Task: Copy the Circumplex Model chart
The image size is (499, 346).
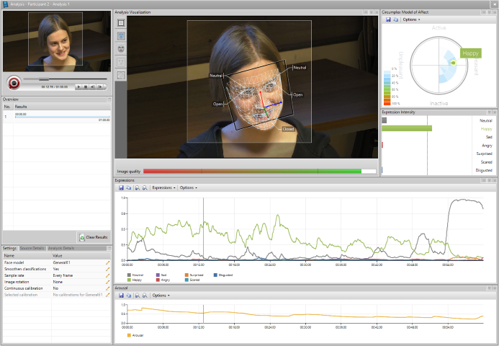Action: tap(395, 19)
